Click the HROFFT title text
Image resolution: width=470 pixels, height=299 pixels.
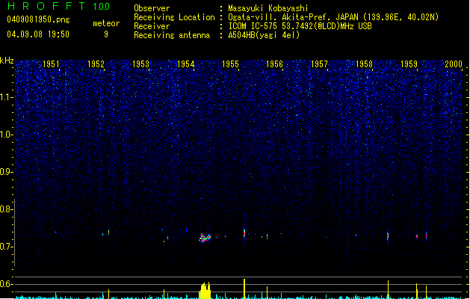[x=46, y=6]
